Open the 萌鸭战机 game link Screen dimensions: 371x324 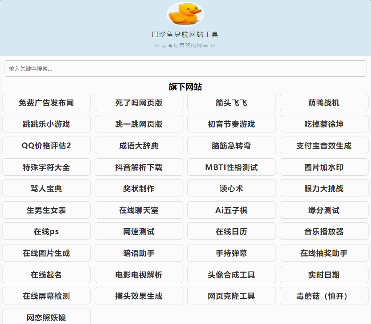[324, 102]
